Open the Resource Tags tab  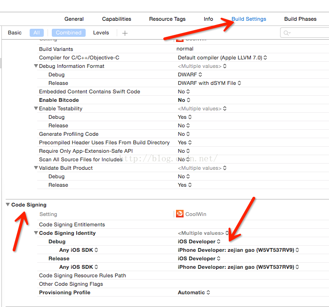click(x=167, y=19)
